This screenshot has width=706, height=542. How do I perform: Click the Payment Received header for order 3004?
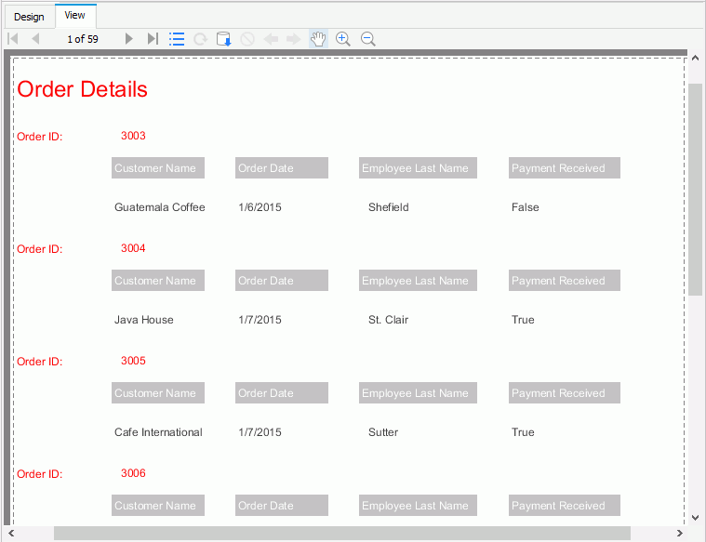564,281
